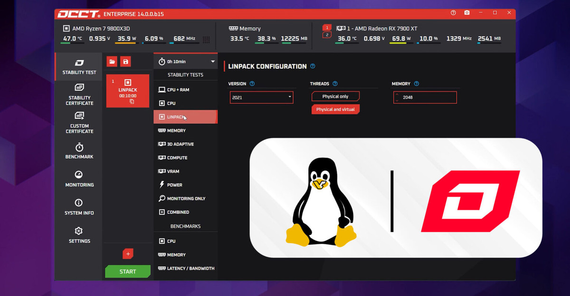
Task: Click the ENTERPRISE 14.0.0.b15 version text
Action: pyautogui.click(x=133, y=14)
